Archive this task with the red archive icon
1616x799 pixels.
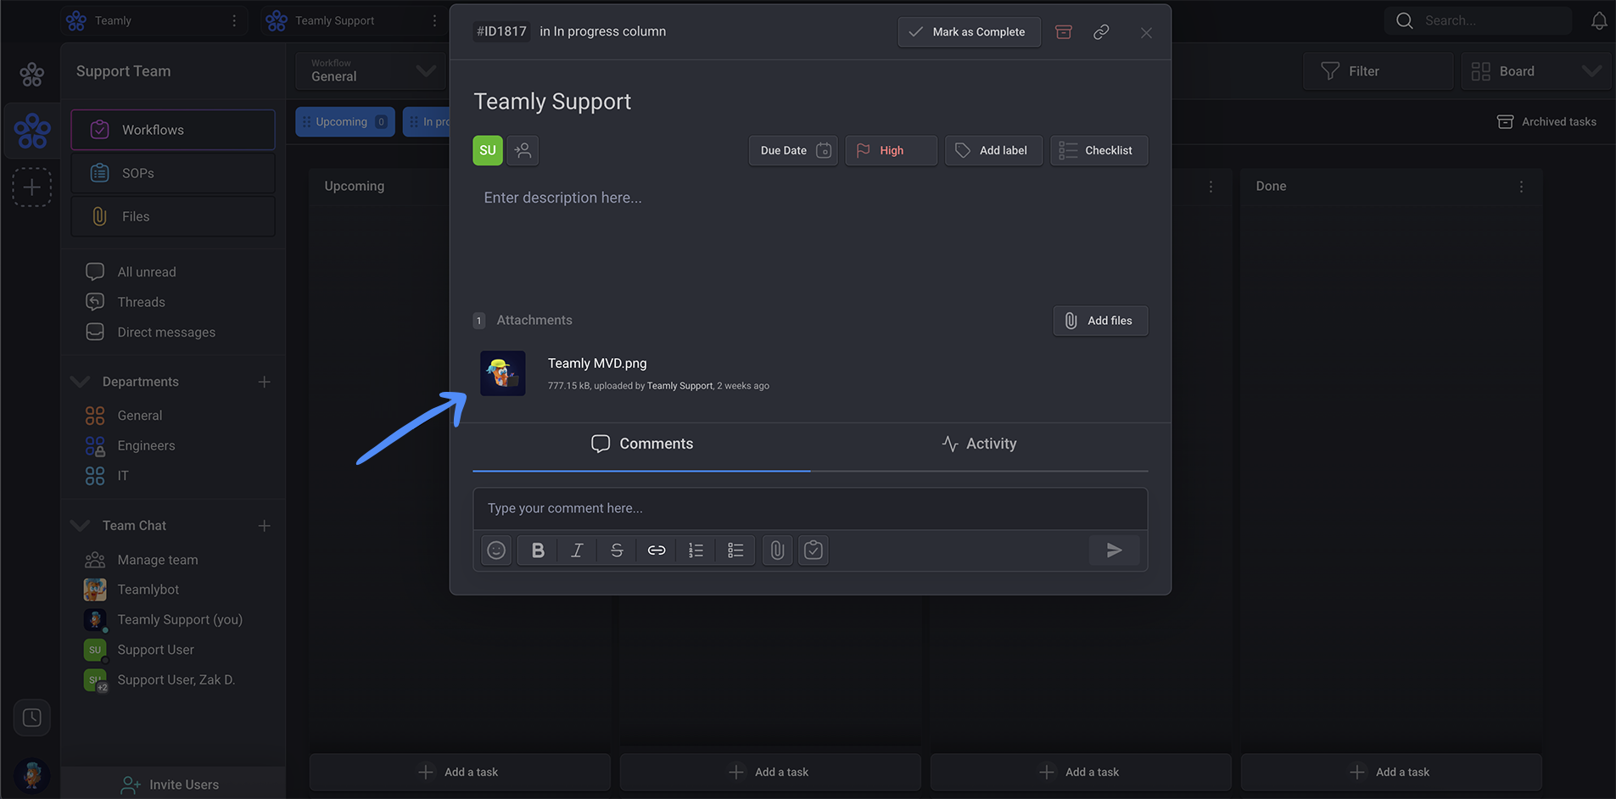click(x=1063, y=32)
